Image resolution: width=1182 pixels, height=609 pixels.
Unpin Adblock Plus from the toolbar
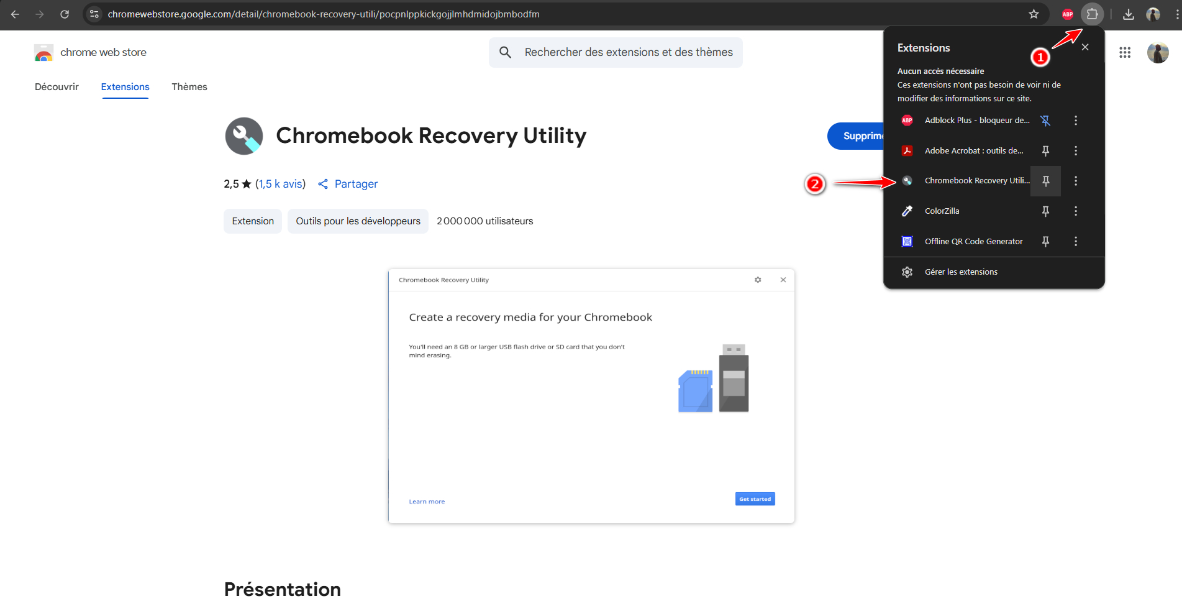point(1045,121)
